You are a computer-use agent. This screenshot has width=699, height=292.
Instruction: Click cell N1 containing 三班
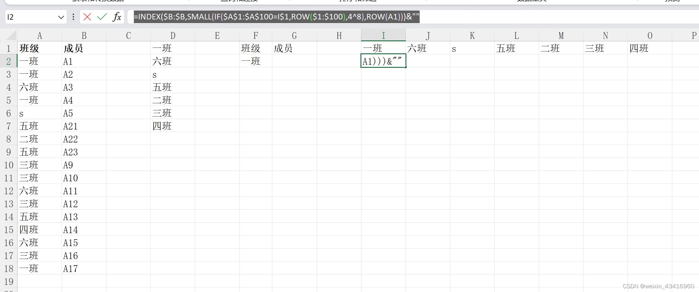tap(605, 48)
